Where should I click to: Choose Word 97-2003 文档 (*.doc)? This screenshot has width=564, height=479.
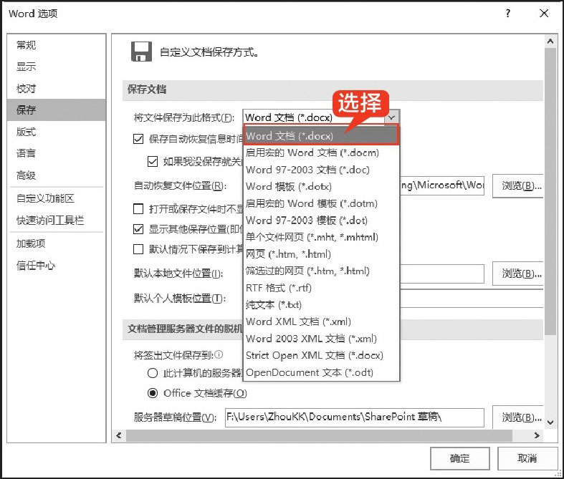pos(321,170)
